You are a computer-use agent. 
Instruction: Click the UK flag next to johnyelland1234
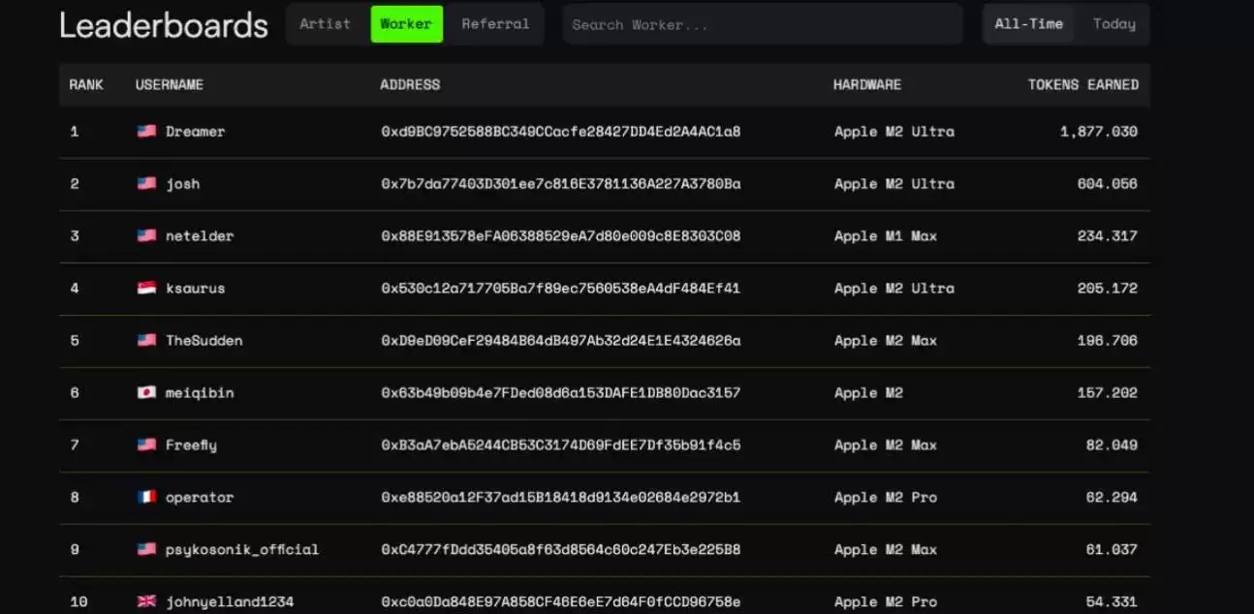click(x=146, y=602)
